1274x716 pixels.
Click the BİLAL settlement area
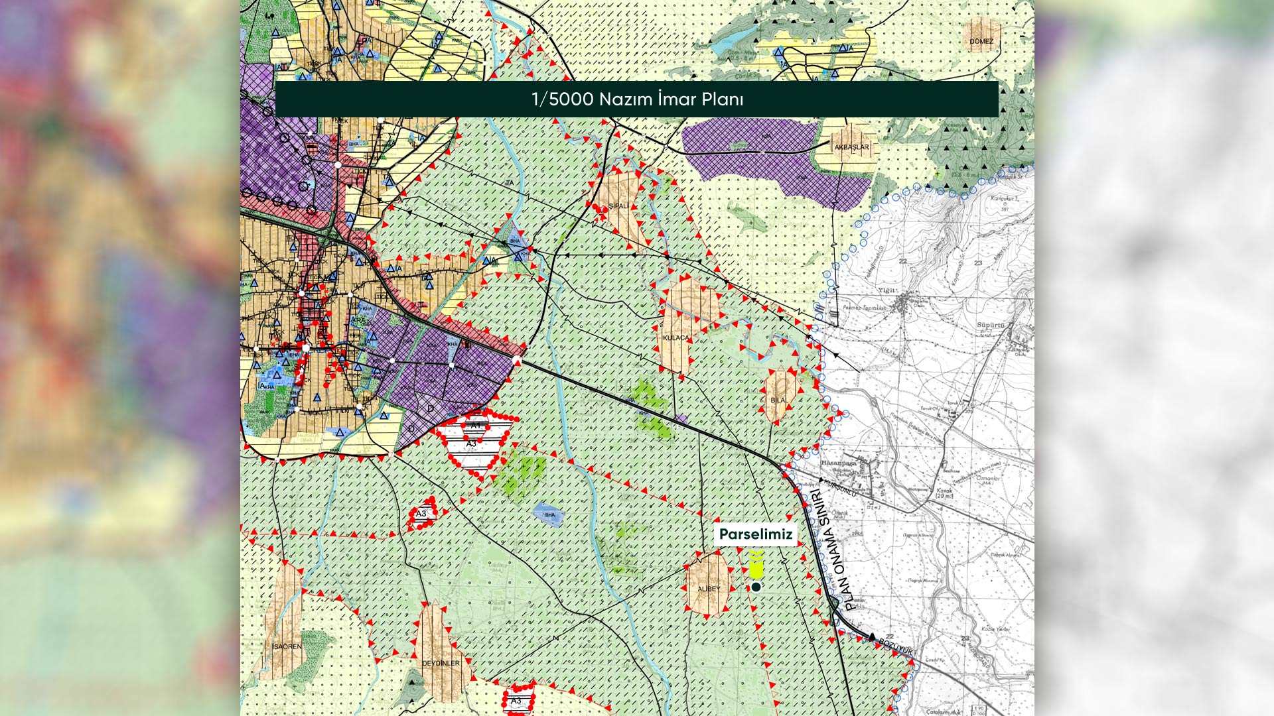pyautogui.click(x=780, y=400)
